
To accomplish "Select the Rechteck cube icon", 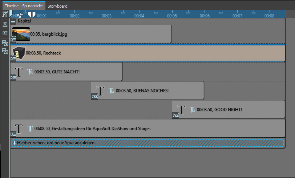I will 19,53.
